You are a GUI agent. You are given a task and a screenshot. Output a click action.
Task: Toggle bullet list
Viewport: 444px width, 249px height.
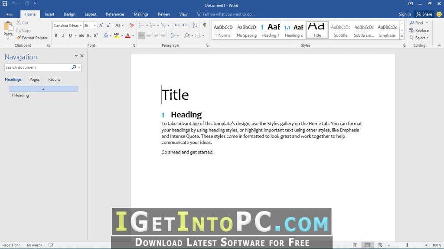coord(142,26)
